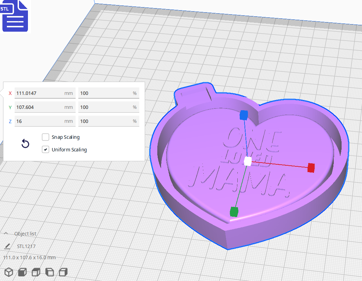Click the STL file icon in the corner
The width and height of the screenshot is (362, 281).
pos(15,16)
